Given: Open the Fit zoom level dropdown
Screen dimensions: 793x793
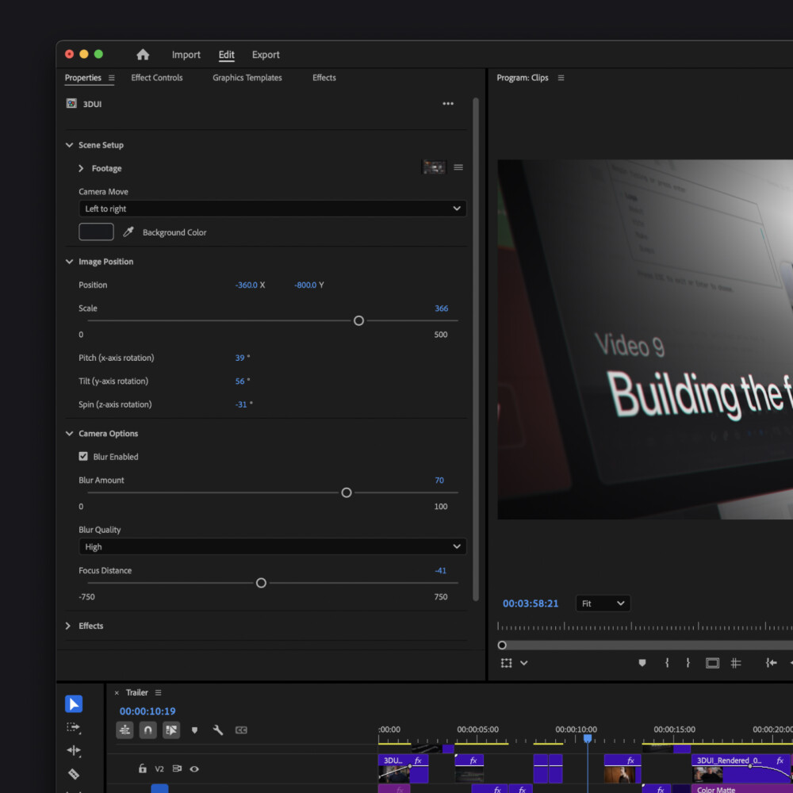Looking at the screenshot, I should tap(603, 603).
